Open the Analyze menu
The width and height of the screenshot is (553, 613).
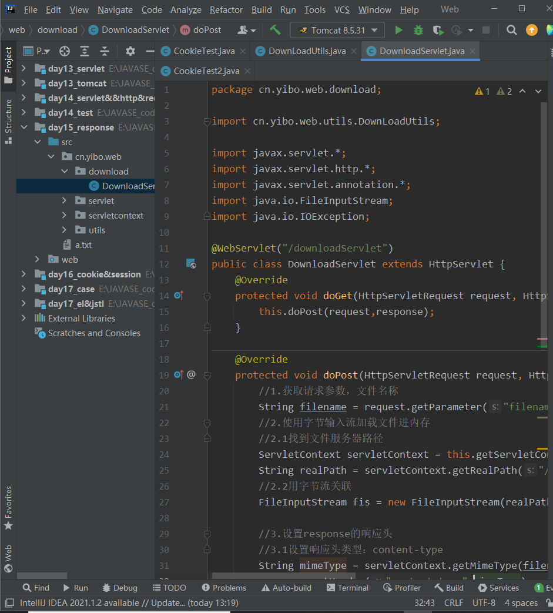[186, 10]
